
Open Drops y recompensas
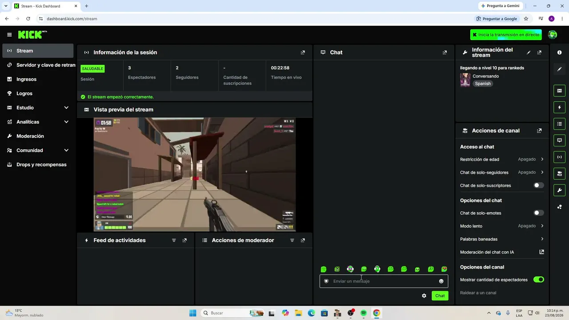click(x=38, y=164)
